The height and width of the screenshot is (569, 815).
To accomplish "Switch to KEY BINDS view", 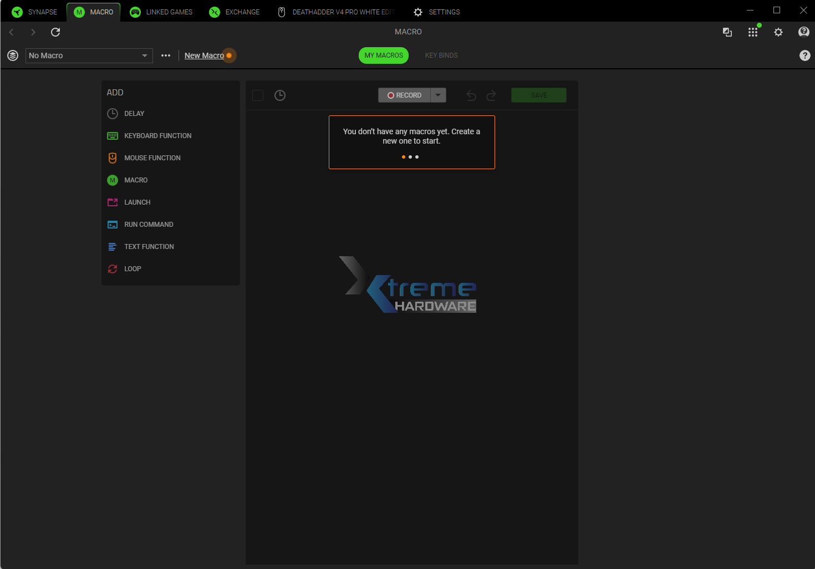I will click(x=441, y=55).
